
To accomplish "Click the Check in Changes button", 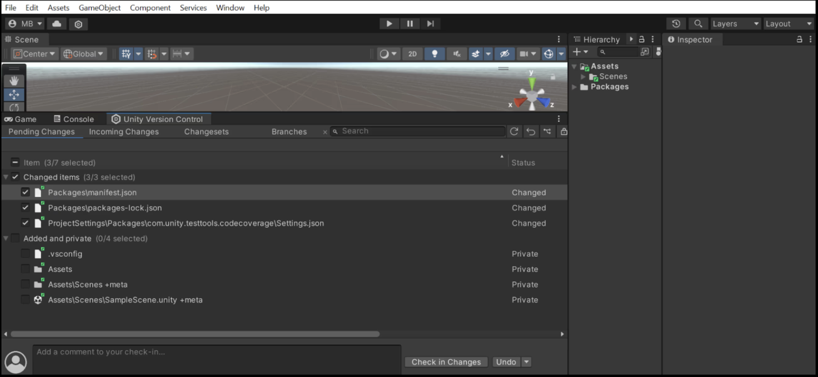I will 446,362.
